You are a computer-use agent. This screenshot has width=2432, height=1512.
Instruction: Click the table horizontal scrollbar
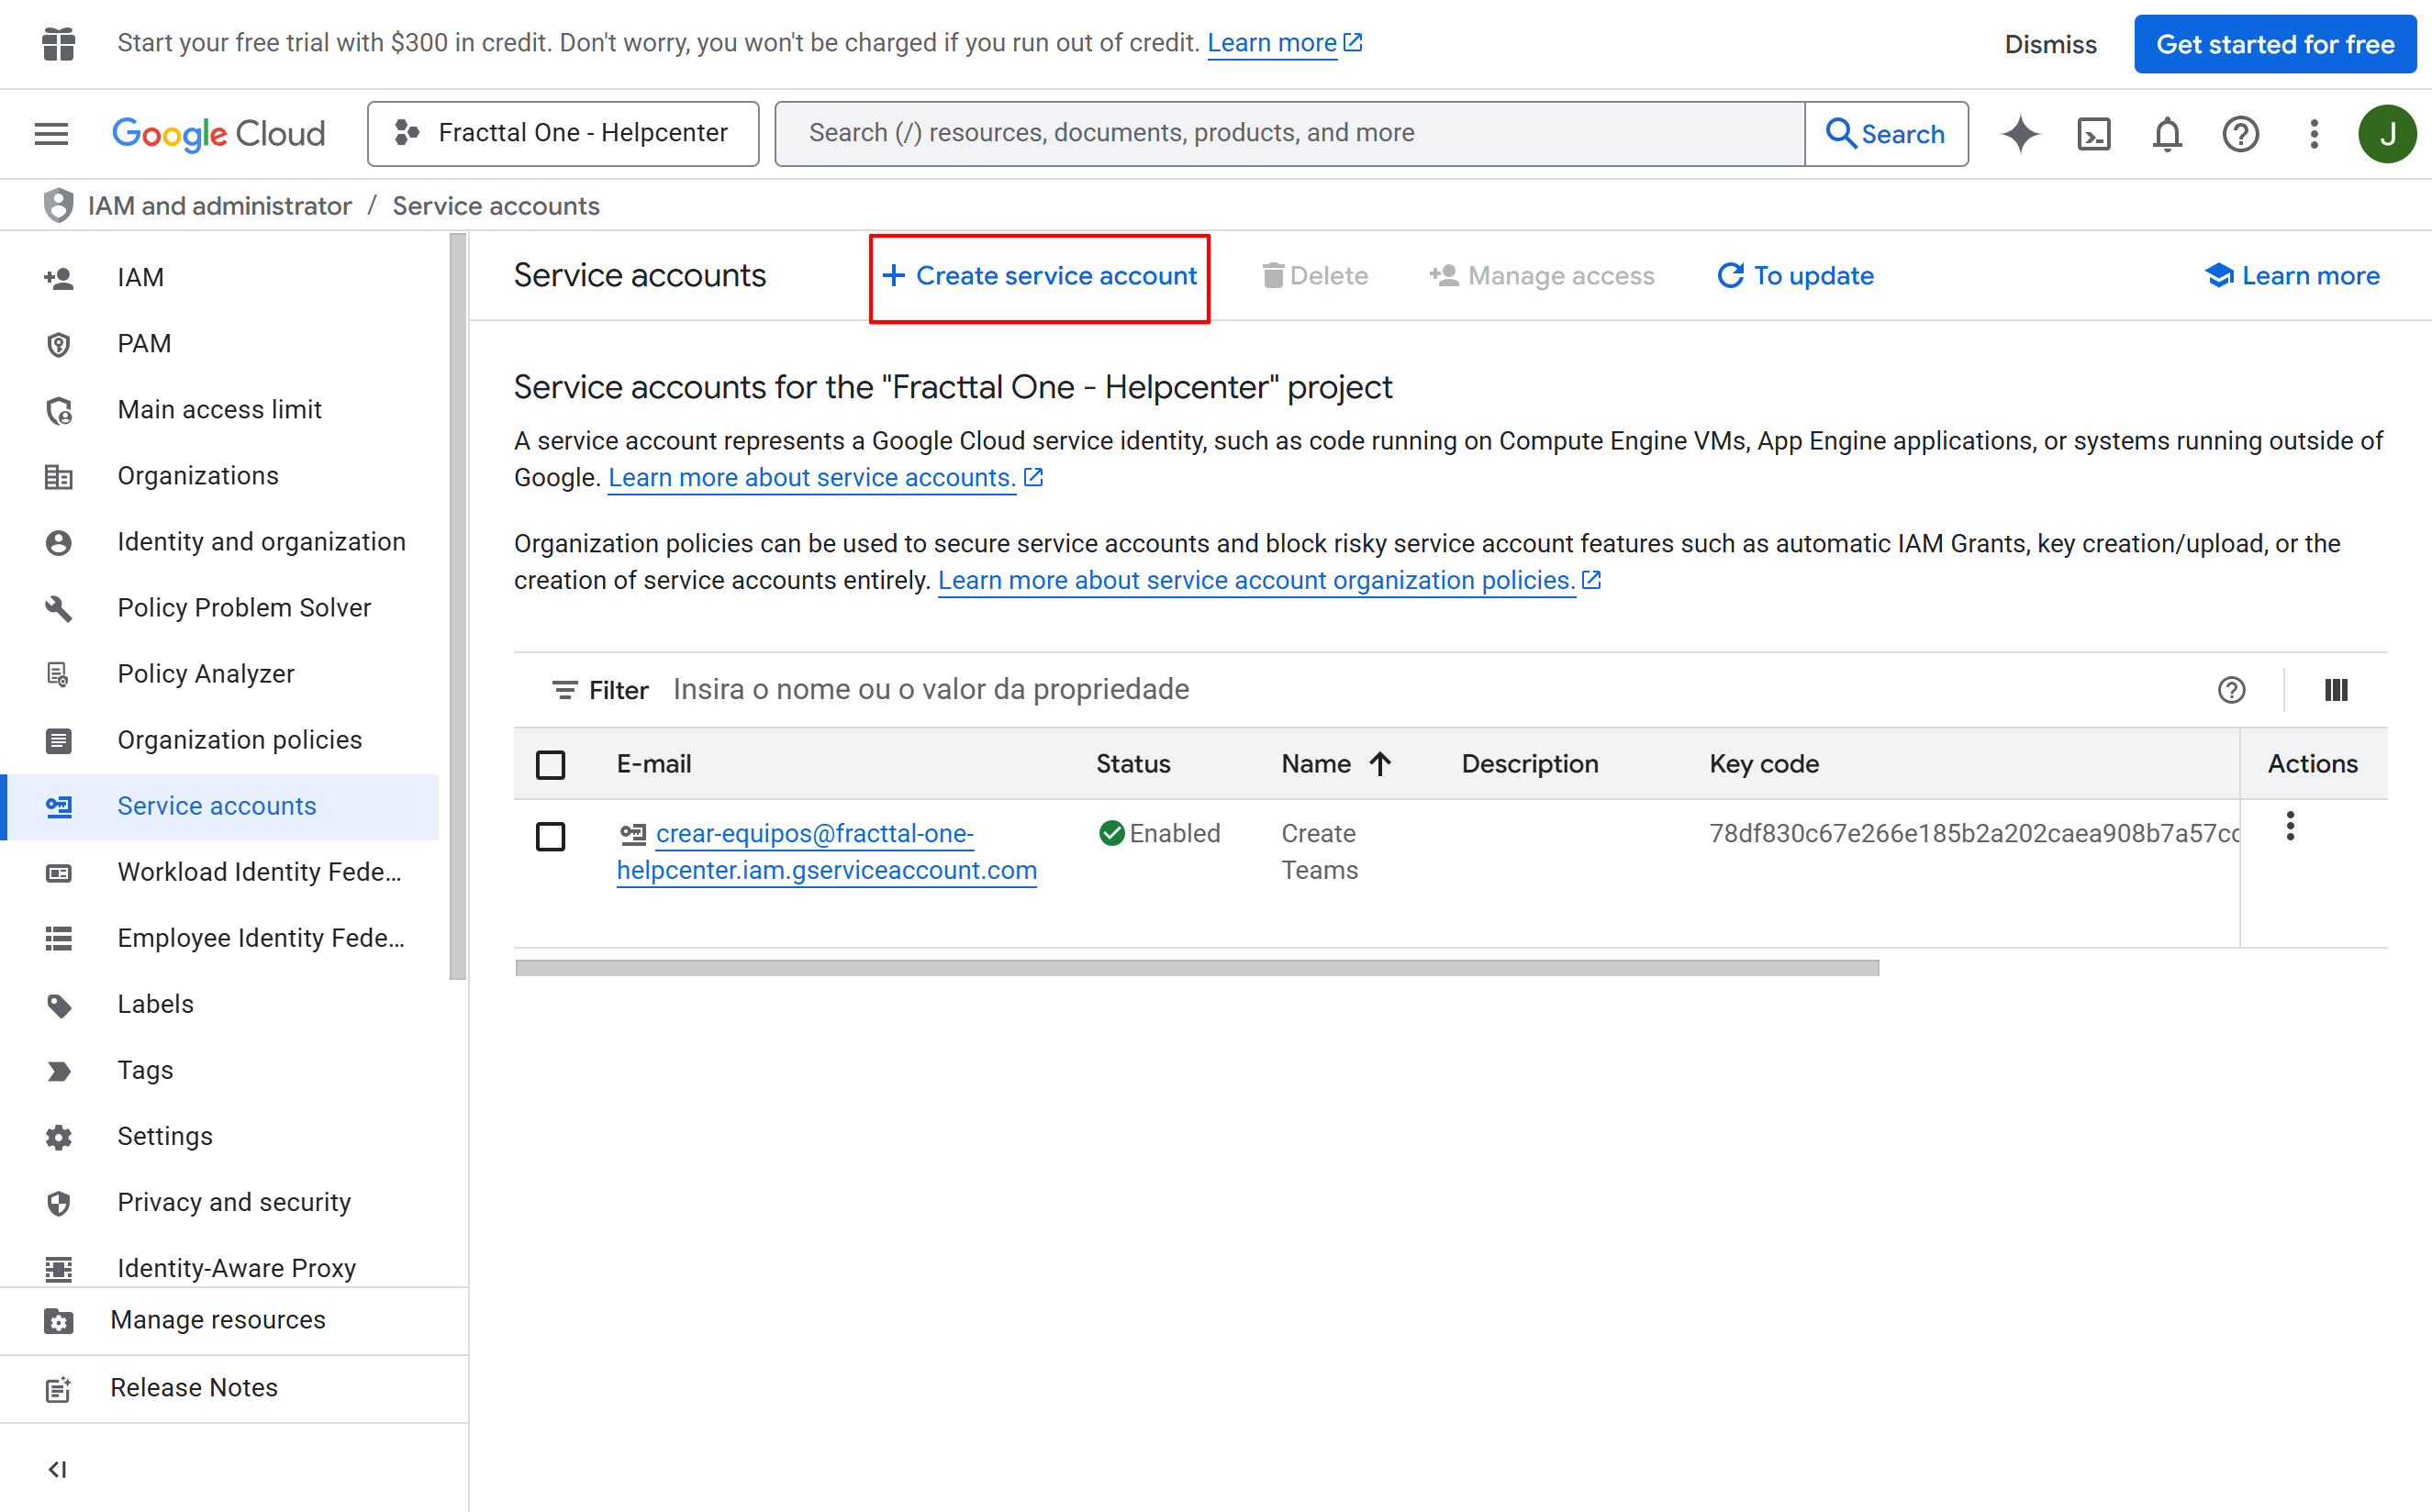click(1196, 968)
